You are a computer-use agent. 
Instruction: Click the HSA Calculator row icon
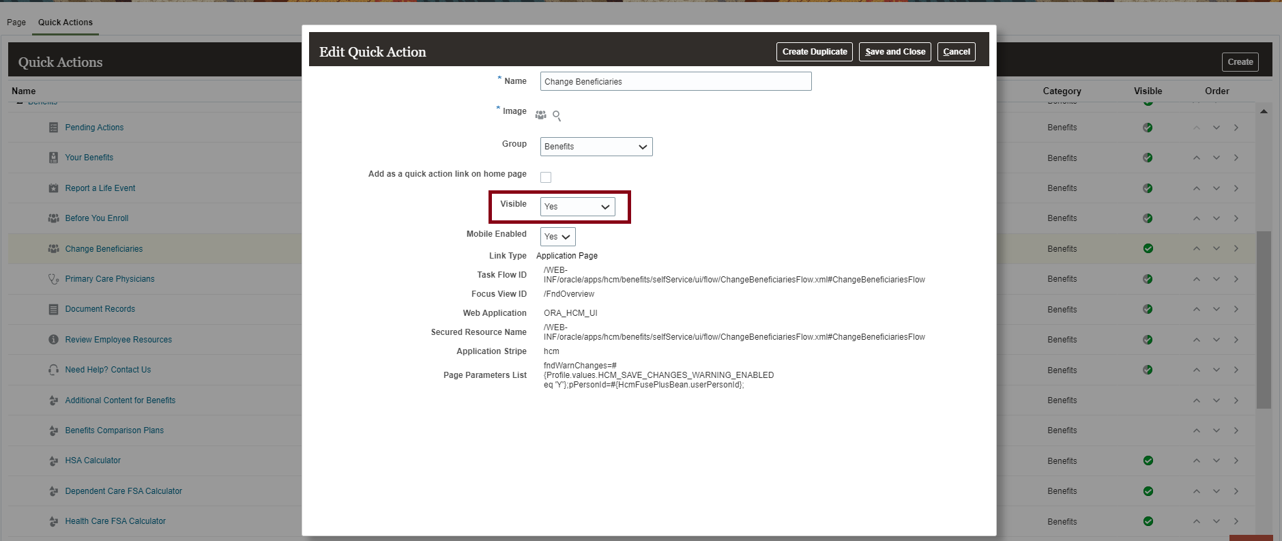point(53,461)
